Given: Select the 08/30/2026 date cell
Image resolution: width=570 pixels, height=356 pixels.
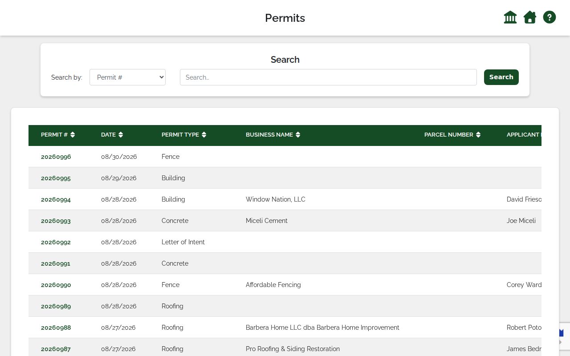Looking at the screenshot, I should (119, 157).
